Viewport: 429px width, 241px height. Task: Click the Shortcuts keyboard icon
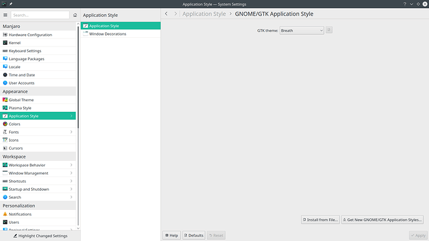click(5, 181)
